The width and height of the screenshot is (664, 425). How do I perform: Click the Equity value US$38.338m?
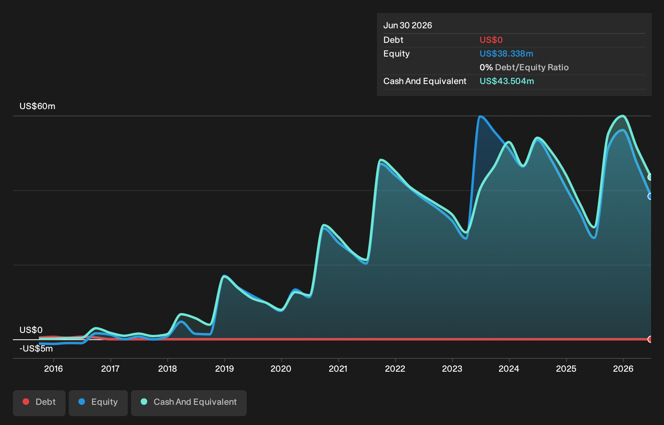[506, 54]
